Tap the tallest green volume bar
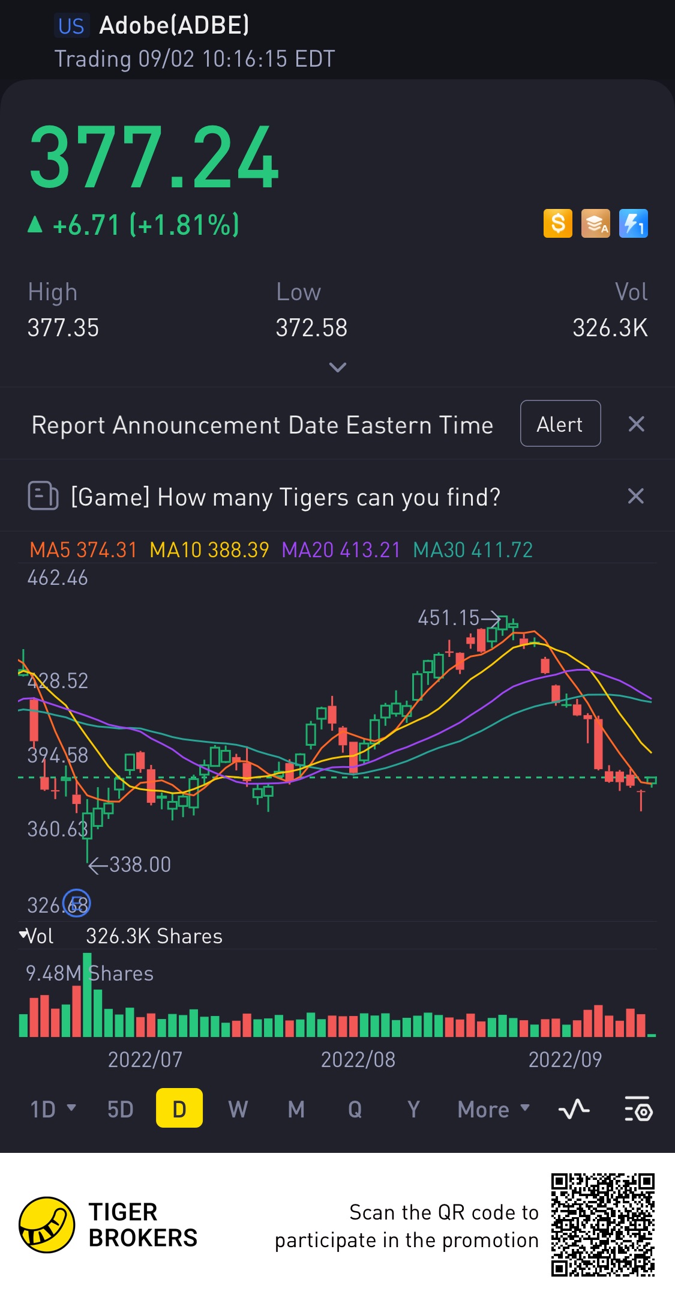 [x=88, y=994]
